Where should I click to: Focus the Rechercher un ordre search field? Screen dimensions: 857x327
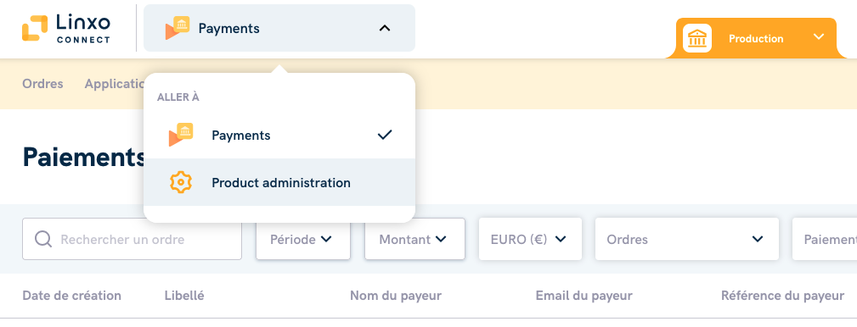132,239
